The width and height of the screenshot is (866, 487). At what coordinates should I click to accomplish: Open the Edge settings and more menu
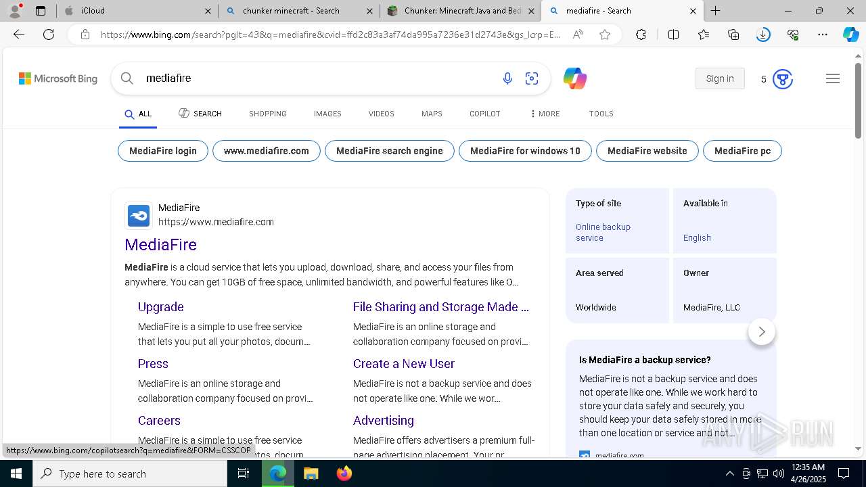[x=823, y=34]
